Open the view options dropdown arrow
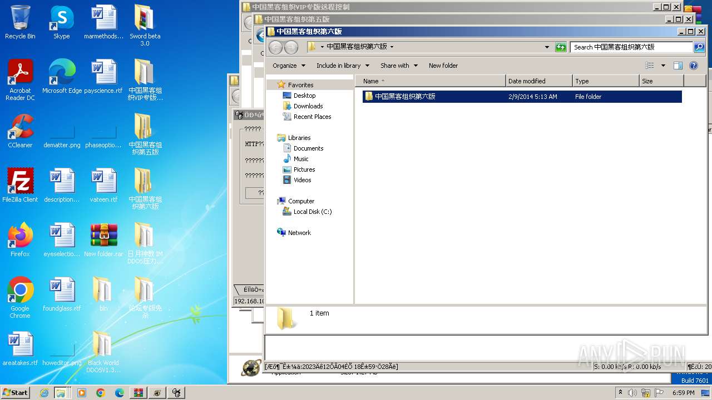 [663, 66]
